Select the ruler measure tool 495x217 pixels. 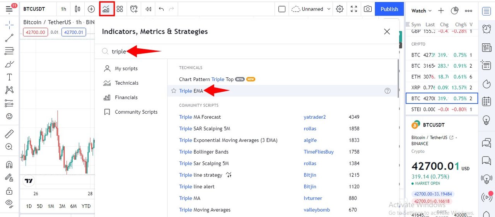point(9,134)
